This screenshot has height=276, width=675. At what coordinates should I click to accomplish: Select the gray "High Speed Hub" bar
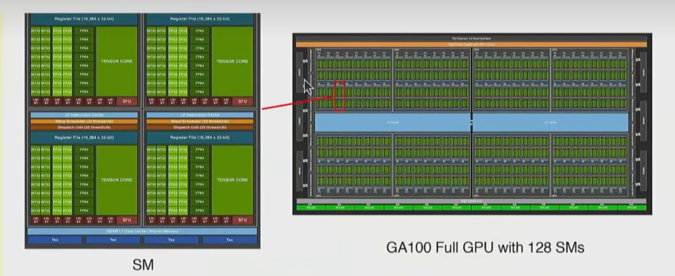coord(471,201)
